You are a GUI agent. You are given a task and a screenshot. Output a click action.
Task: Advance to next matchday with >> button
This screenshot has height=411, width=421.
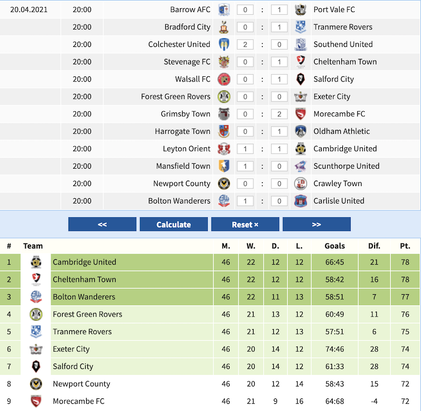(316, 224)
